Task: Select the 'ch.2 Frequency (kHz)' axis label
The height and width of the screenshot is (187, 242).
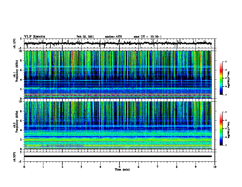Action: [16, 122]
